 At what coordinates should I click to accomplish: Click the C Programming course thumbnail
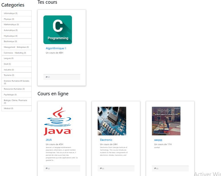58,30
